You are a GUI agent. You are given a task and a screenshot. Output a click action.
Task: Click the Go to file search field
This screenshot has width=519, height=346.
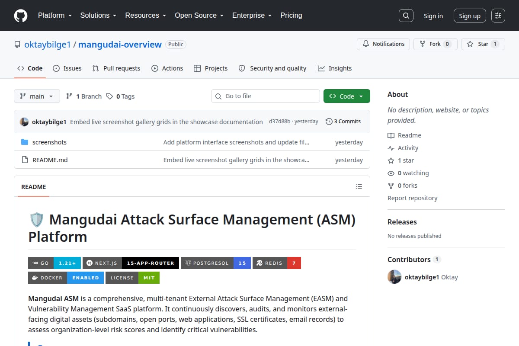click(x=266, y=96)
